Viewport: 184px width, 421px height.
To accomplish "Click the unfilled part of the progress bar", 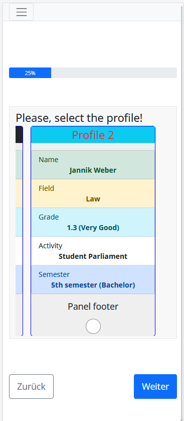I will (x=114, y=73).
